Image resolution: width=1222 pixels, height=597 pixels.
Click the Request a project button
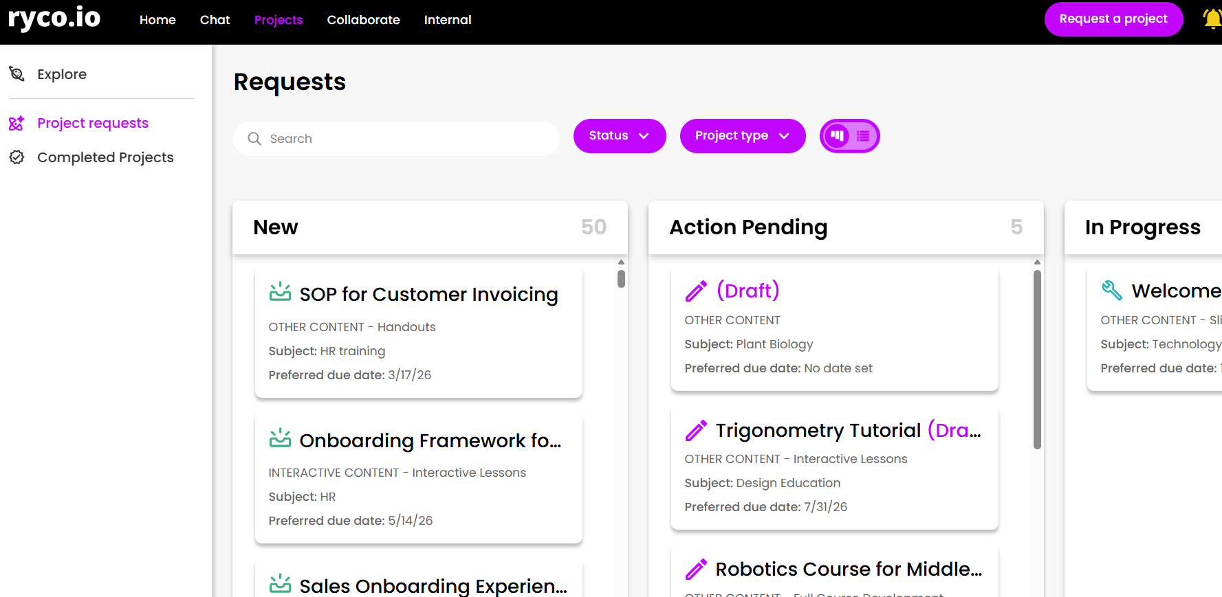pyautogui.click(x=1113, y=19)
